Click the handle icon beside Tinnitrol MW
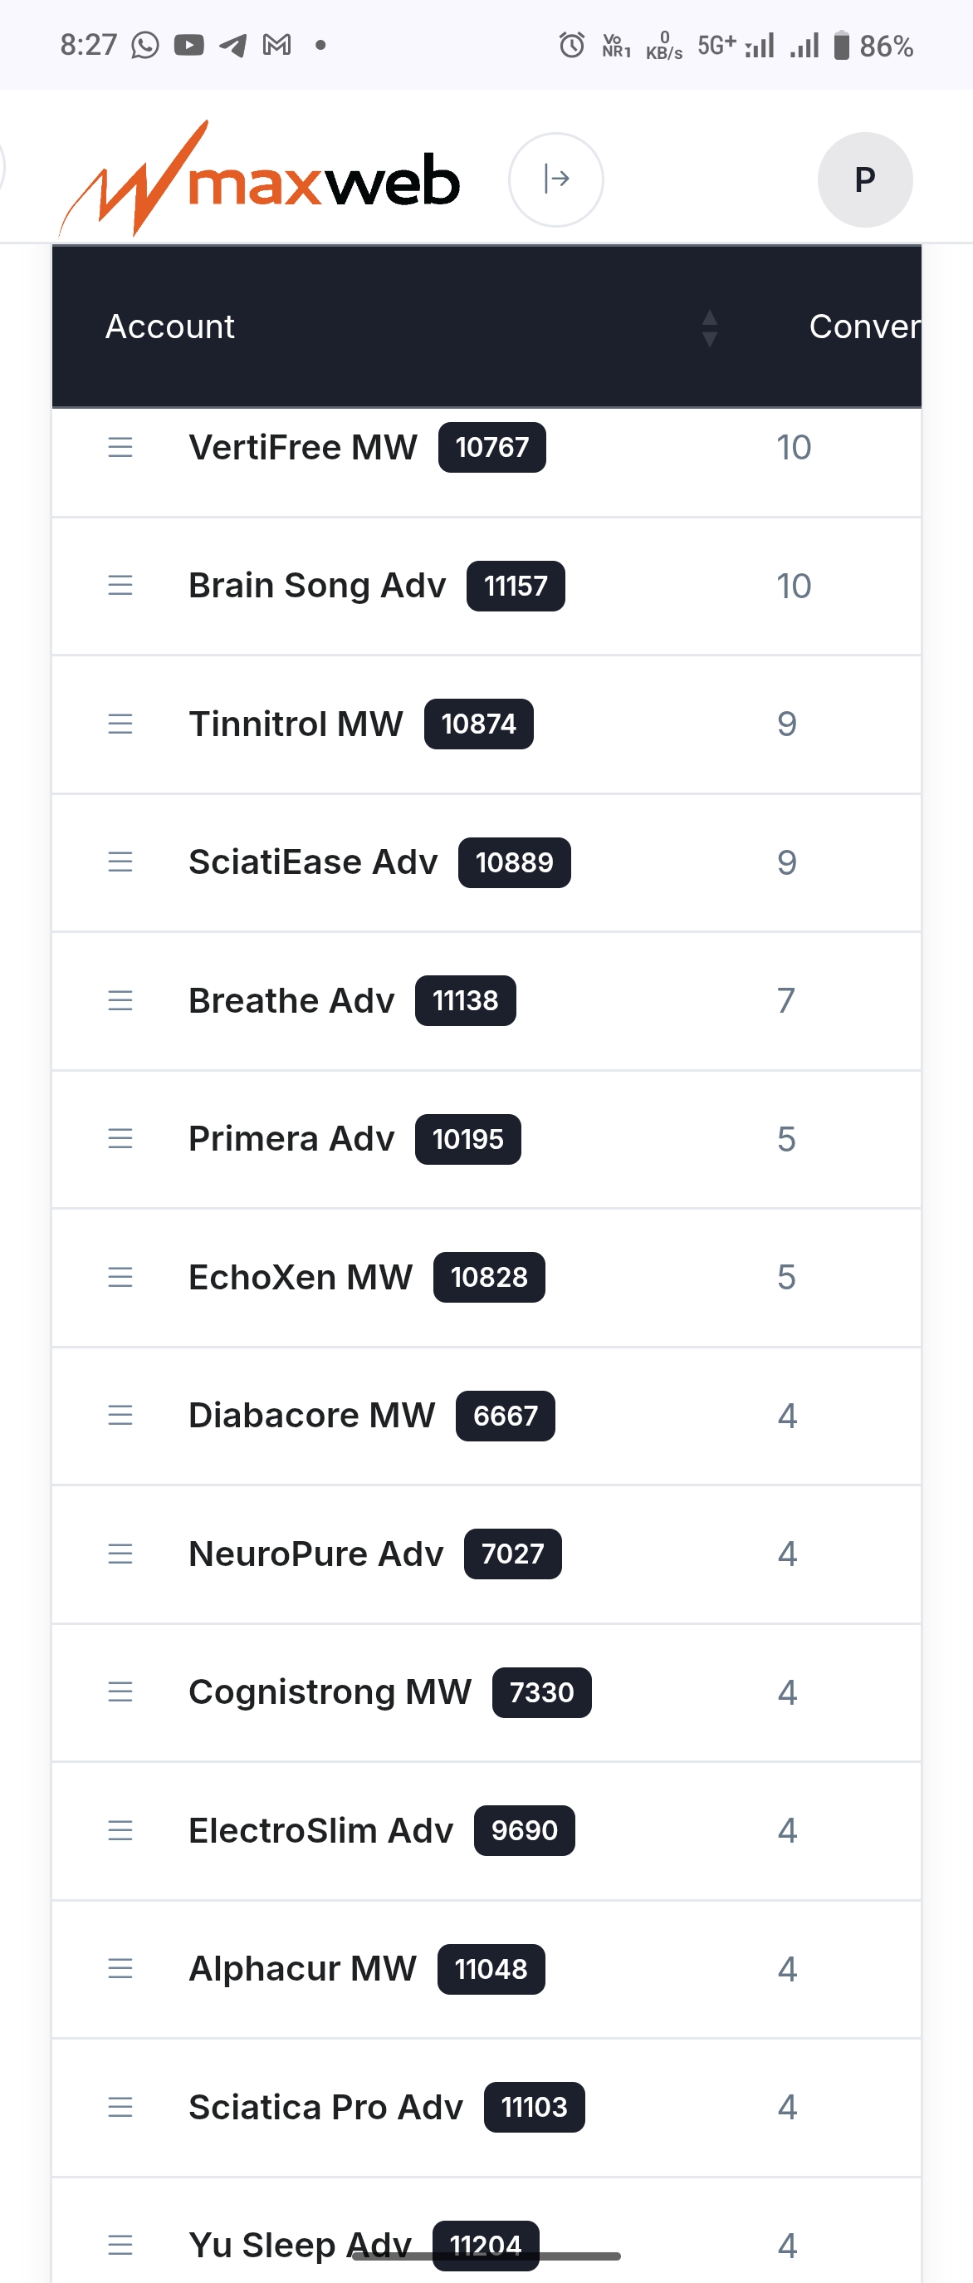 (x=120, y=724)
